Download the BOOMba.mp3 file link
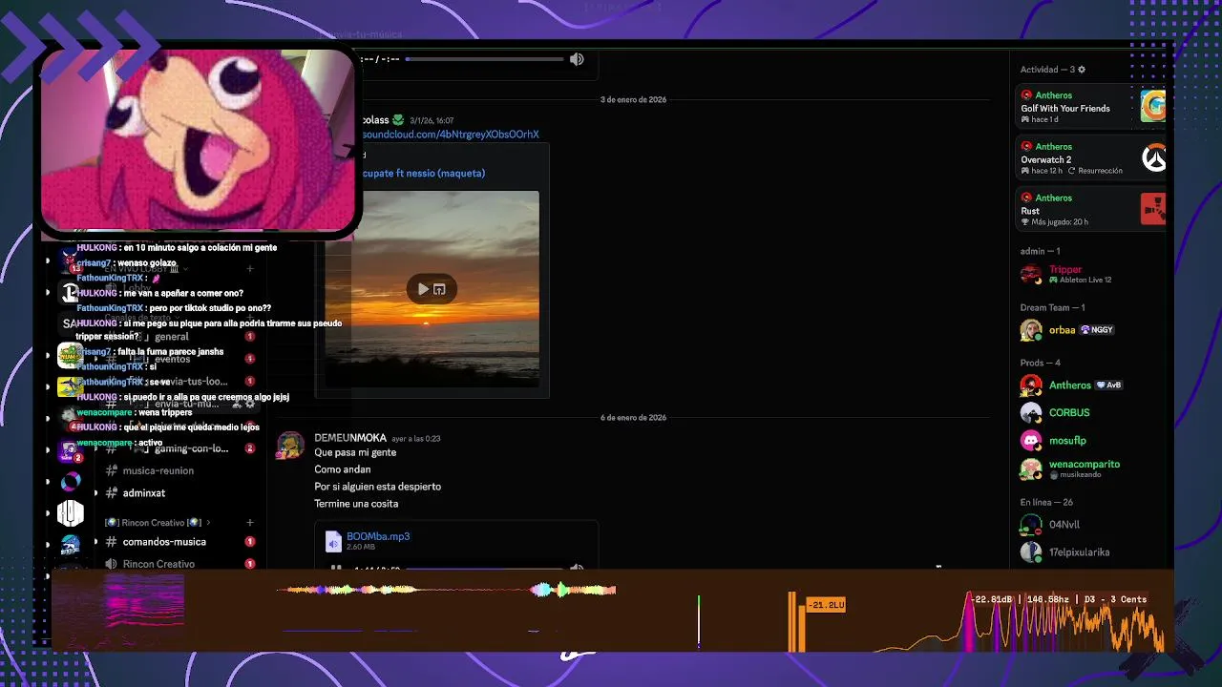The height and width of the screenshot is (687, 1222). [378, 536]
